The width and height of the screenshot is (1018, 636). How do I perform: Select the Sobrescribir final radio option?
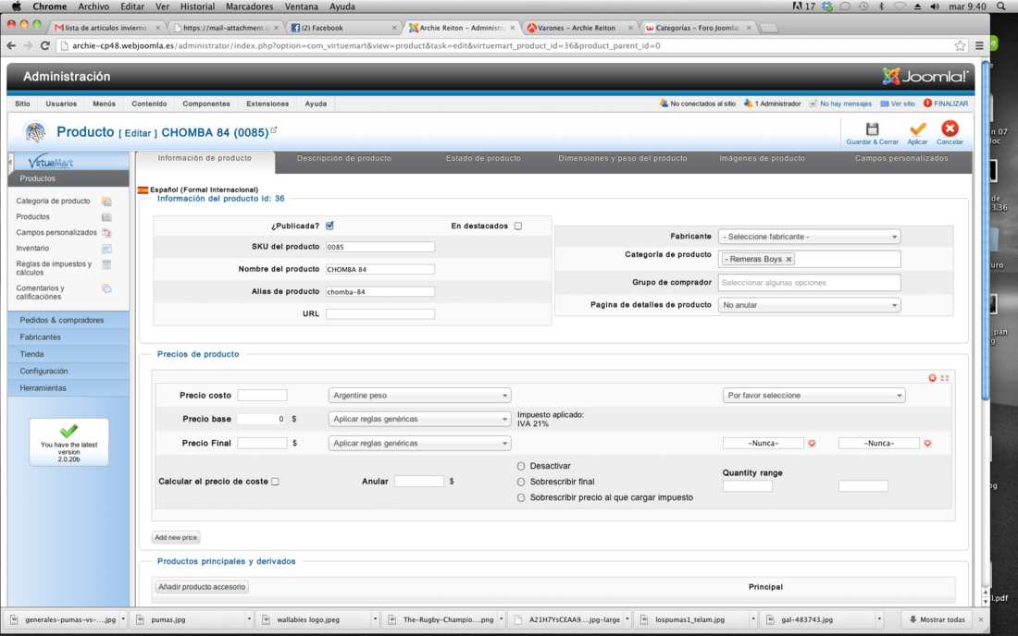click(x=521, y=482)
